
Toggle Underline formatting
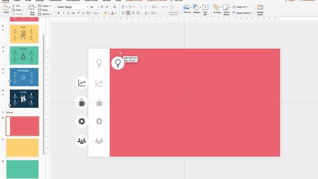(68, 13)
